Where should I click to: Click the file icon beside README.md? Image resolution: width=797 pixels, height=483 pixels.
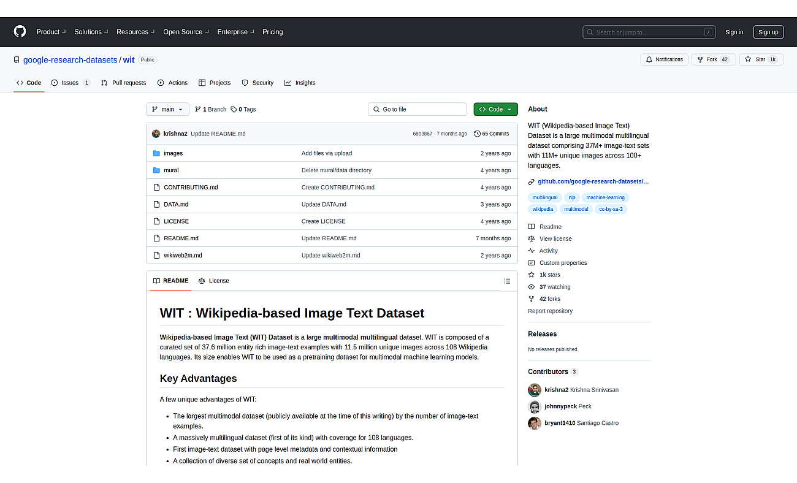click(156, 238)
